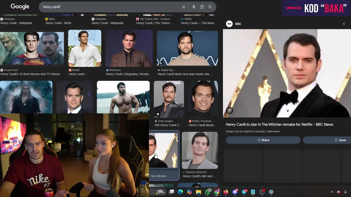Open Notepad from the taskbar
Image resolution: width=351 pixels, height=197 pixels.
coord(253,192)
